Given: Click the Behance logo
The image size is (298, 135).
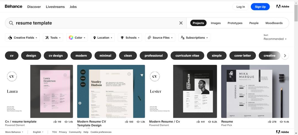Looking at the screenshot, I should 14,6.
